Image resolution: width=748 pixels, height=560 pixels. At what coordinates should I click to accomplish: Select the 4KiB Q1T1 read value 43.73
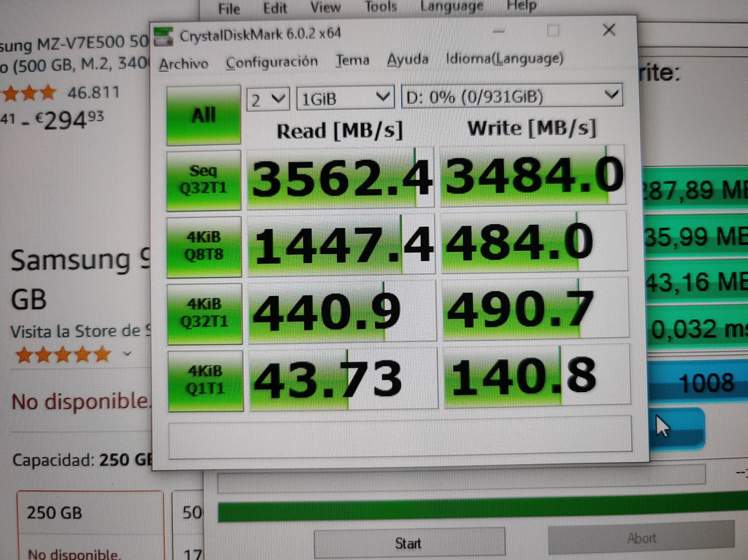[x=344, y=379]
